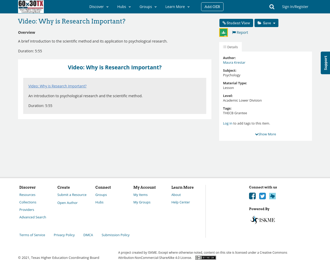Expand details with Show More
The image size is (330, 264).
coord(266,134)
